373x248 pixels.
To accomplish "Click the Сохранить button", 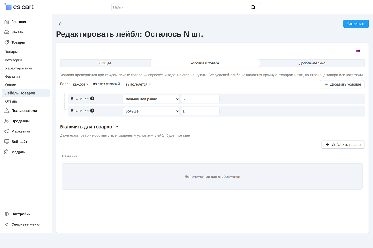I will click(x=356, y=24).
